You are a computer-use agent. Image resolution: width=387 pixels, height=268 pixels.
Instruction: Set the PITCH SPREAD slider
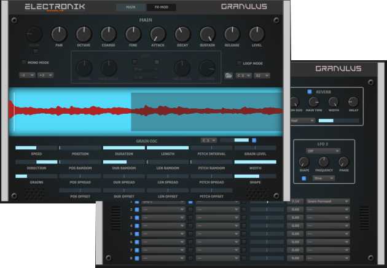pyautogui.click(x=211, y=176)
